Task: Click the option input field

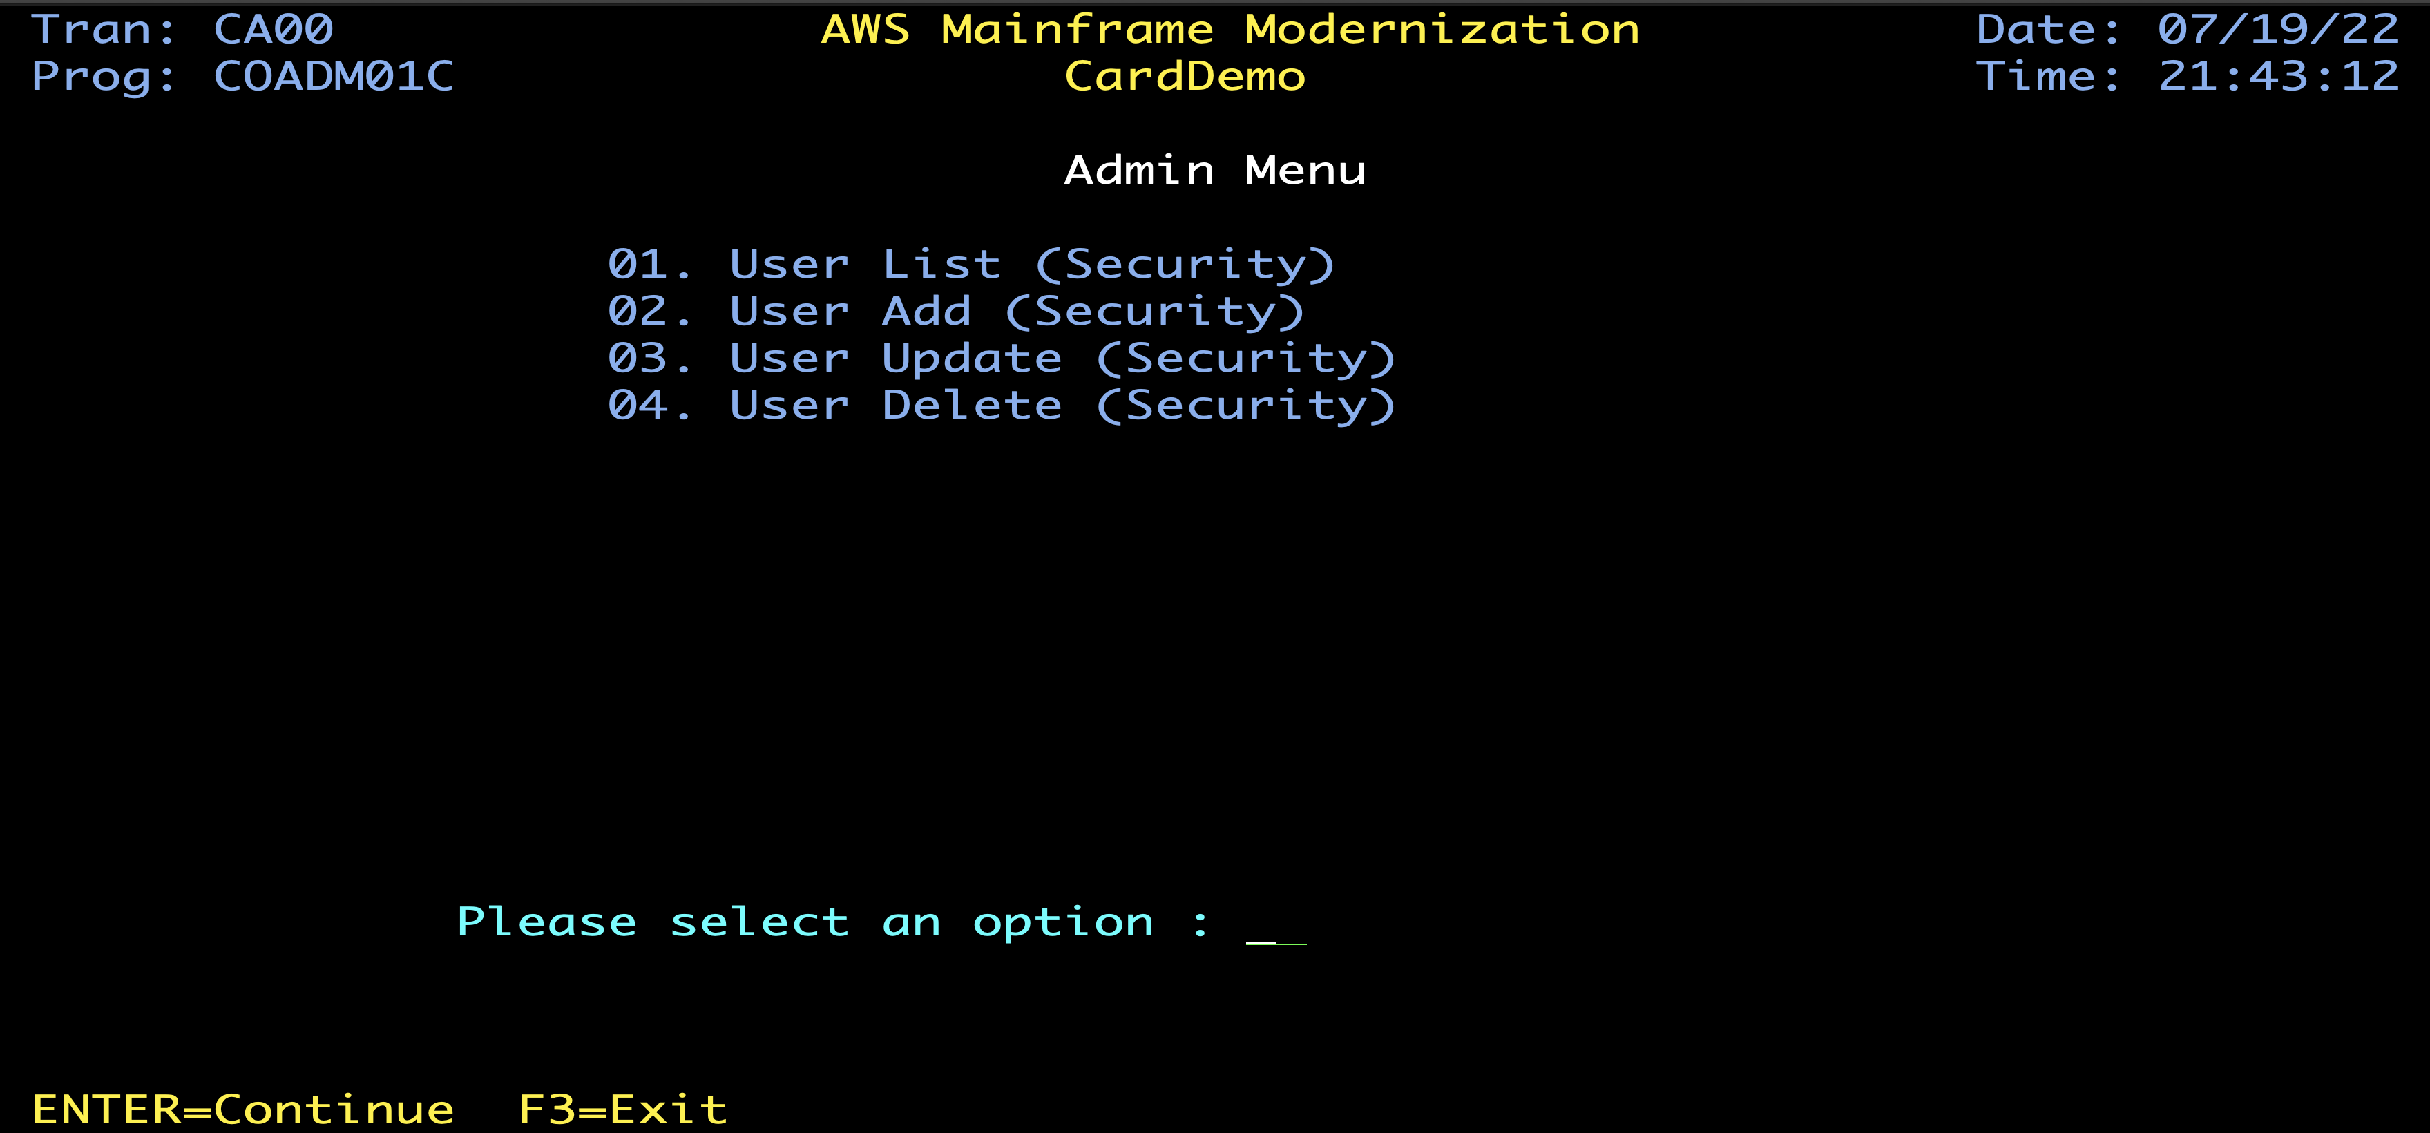Action: point(1275,924)
